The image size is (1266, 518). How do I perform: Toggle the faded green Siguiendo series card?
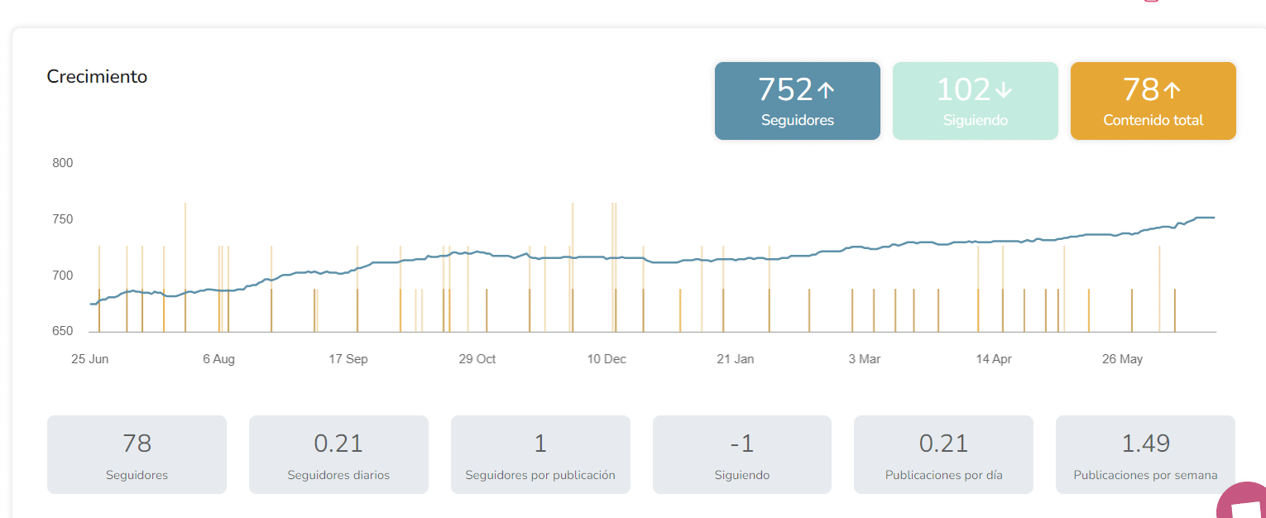click(975, 101)
